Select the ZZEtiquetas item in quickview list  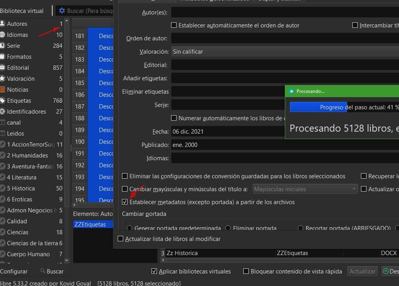93,224
